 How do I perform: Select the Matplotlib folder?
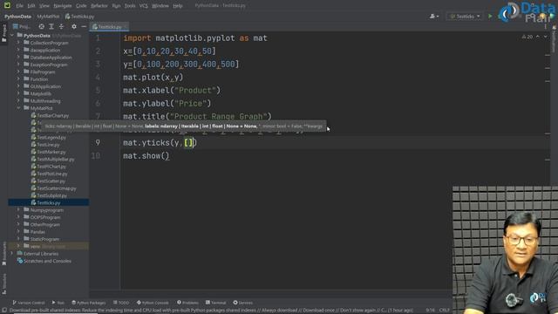[x=37, y=93]
